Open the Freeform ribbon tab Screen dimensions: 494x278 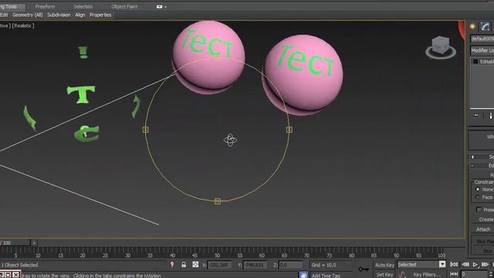point(45,7)
